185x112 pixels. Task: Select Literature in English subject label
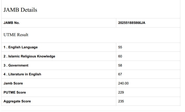pos(22,74)
